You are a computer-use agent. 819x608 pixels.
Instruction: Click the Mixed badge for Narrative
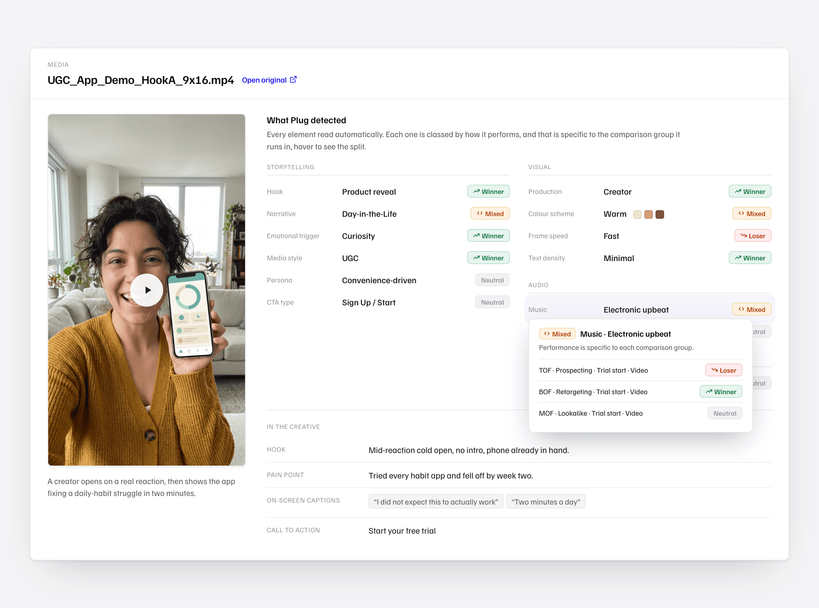[x=490, y=213]
